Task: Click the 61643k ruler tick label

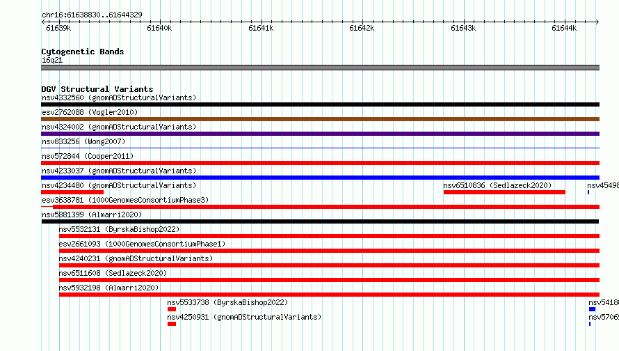Action: click(x=463, y=28)
